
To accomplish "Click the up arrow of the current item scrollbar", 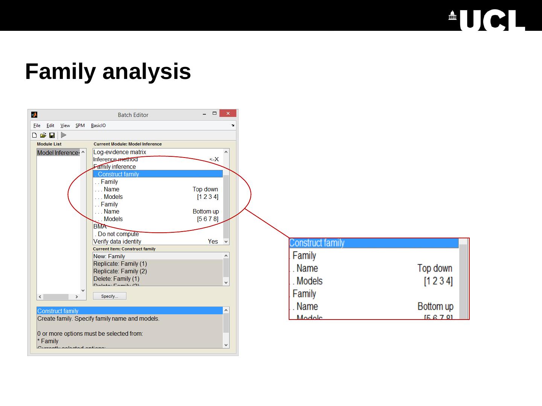I will [x=226, y=256].
